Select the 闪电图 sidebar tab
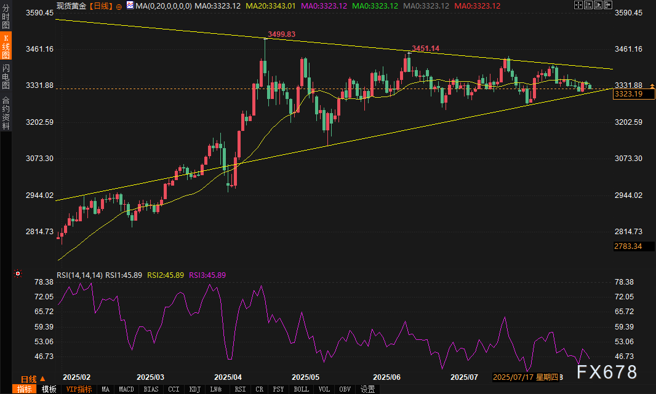 coord(6,77)
